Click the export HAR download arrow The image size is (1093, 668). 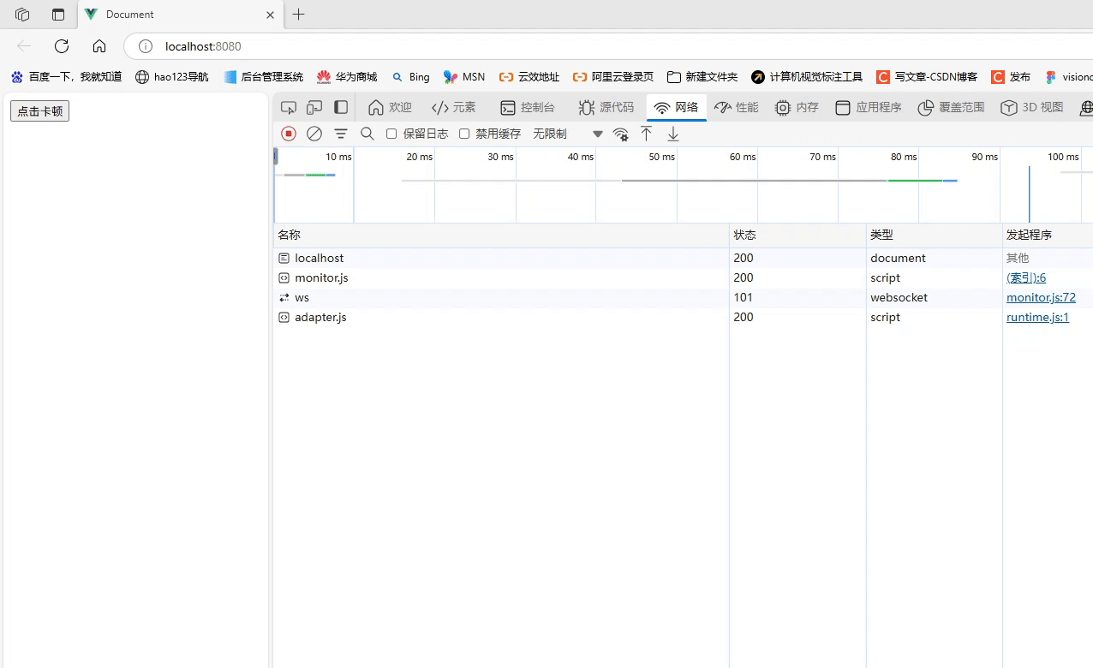click(x=673, y=134)
